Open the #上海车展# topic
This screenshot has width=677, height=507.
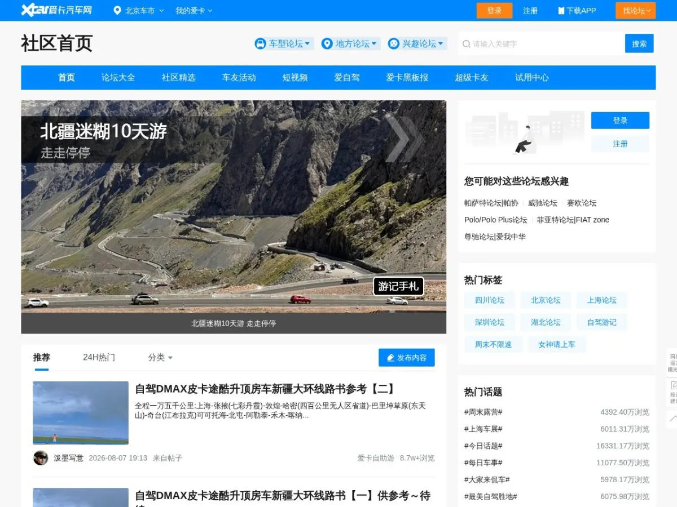[483, 429]
